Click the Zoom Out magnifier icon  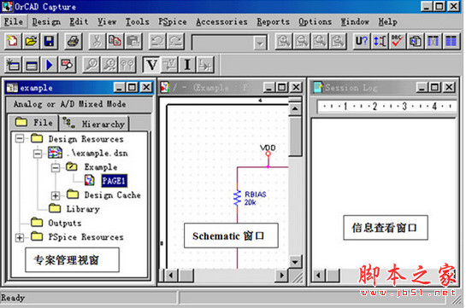click(302, 41)
